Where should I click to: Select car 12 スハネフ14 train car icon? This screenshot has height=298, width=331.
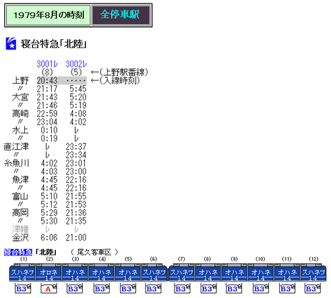coord(313,273)
